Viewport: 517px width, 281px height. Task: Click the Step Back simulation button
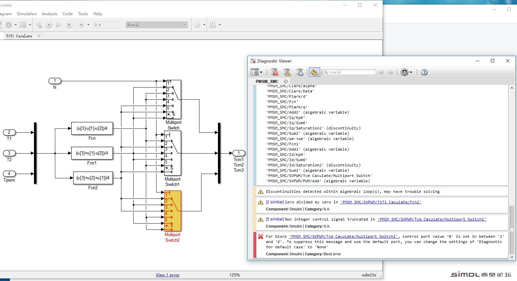point(39,25)
